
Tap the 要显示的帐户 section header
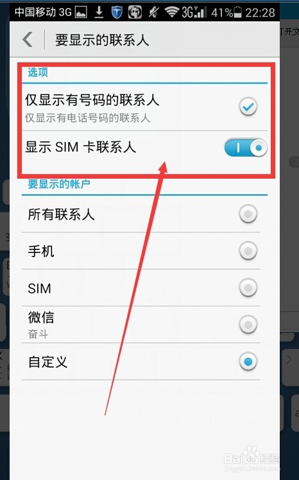point(59,184)
